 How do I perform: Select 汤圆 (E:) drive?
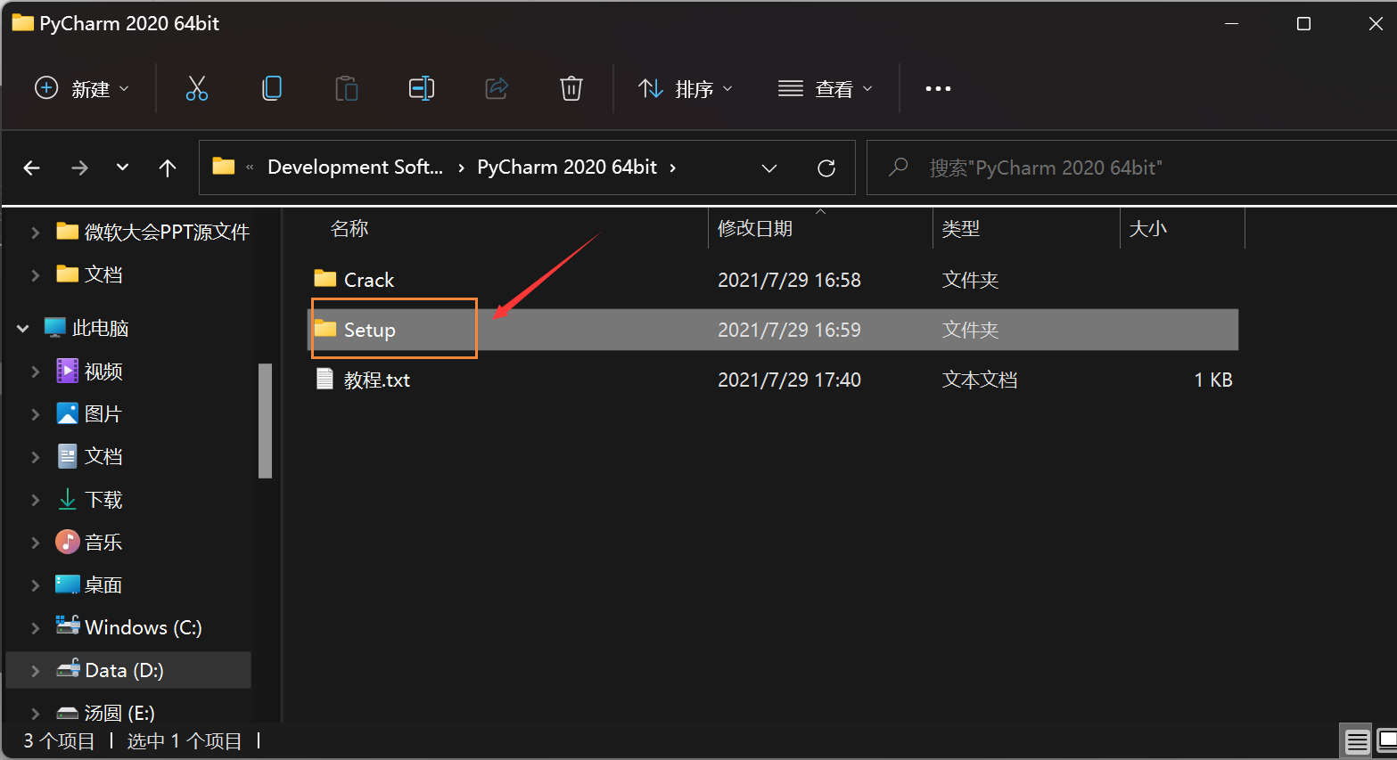click(119, 713)
